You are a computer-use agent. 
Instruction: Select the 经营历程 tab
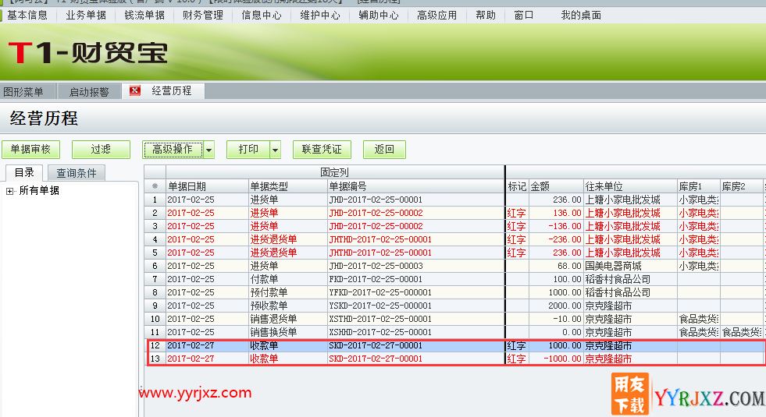coord(172,90)
